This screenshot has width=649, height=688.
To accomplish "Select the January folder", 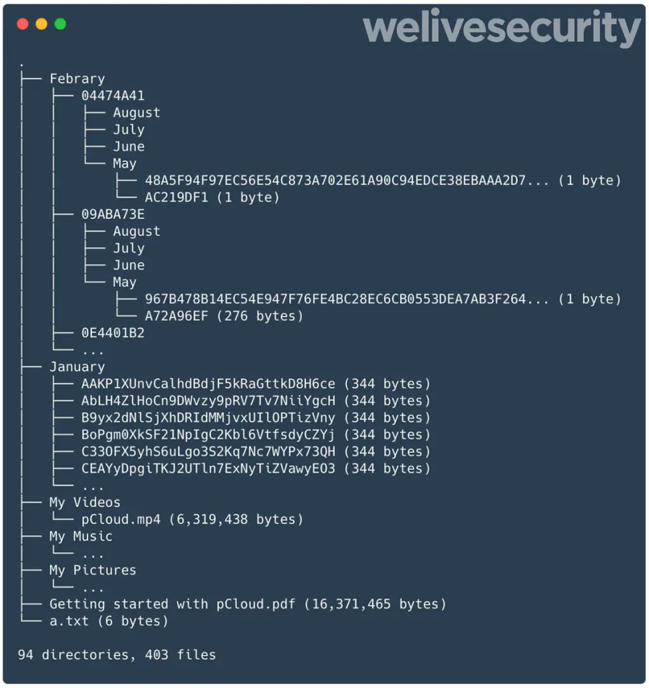I will tap(77, 367).
